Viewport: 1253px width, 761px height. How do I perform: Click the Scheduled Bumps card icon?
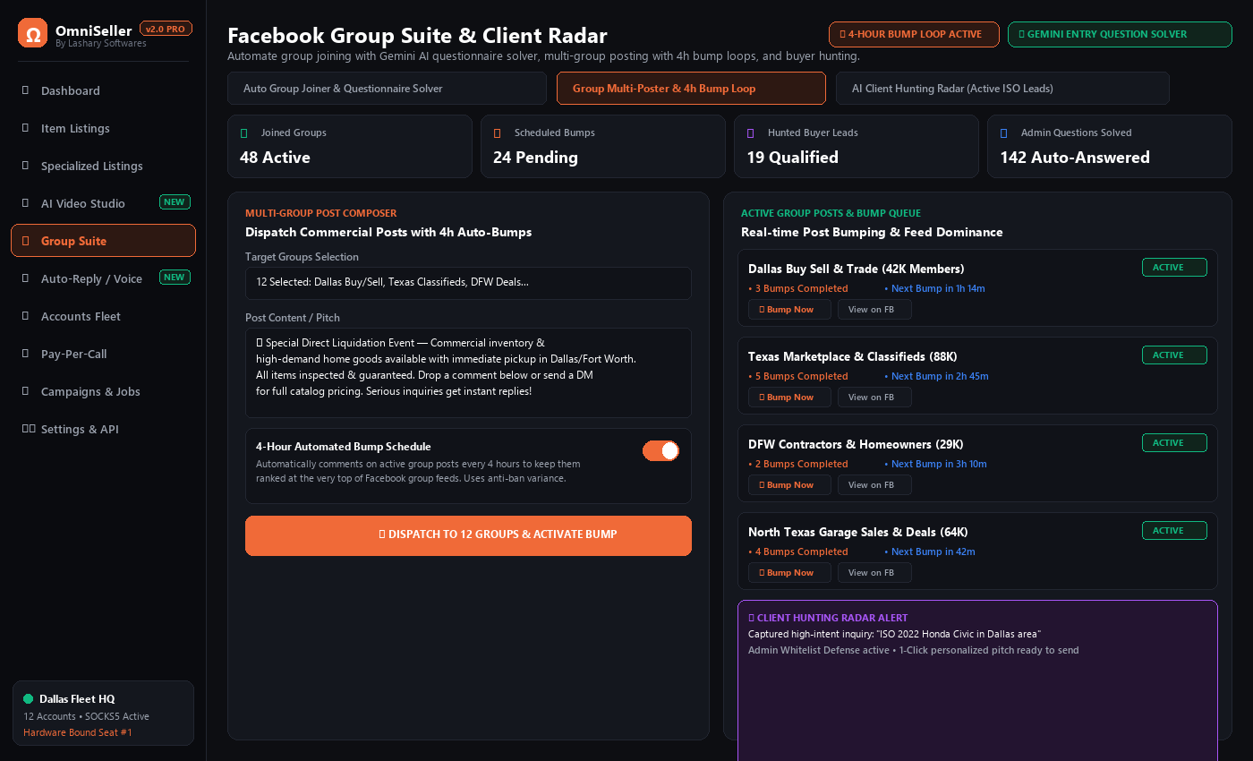pyautogui.click(x=498, y=133)
